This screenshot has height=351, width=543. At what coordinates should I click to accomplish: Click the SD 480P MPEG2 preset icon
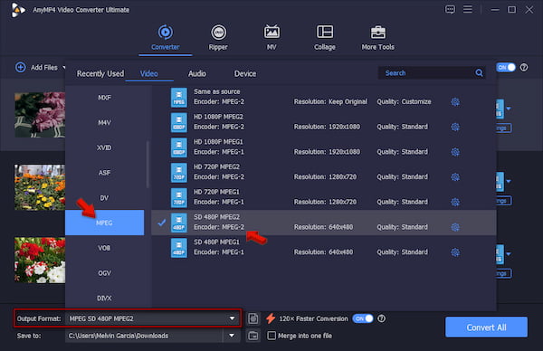(x=178, y=223)
